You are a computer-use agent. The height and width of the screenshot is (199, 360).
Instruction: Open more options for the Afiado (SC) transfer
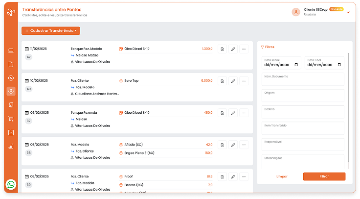coord(244,145)
